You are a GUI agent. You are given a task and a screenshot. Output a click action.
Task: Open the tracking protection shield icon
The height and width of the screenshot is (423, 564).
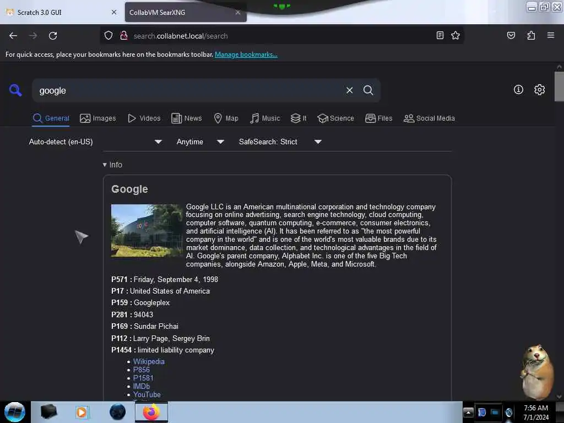point(109,36)
